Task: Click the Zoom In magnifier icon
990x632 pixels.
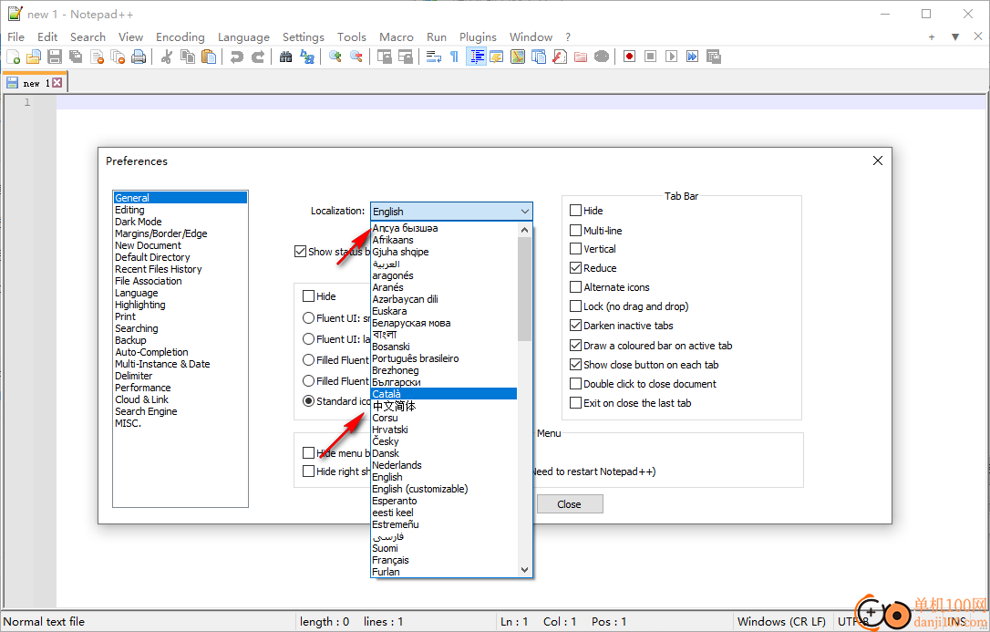Action: [x=335, y=57]
